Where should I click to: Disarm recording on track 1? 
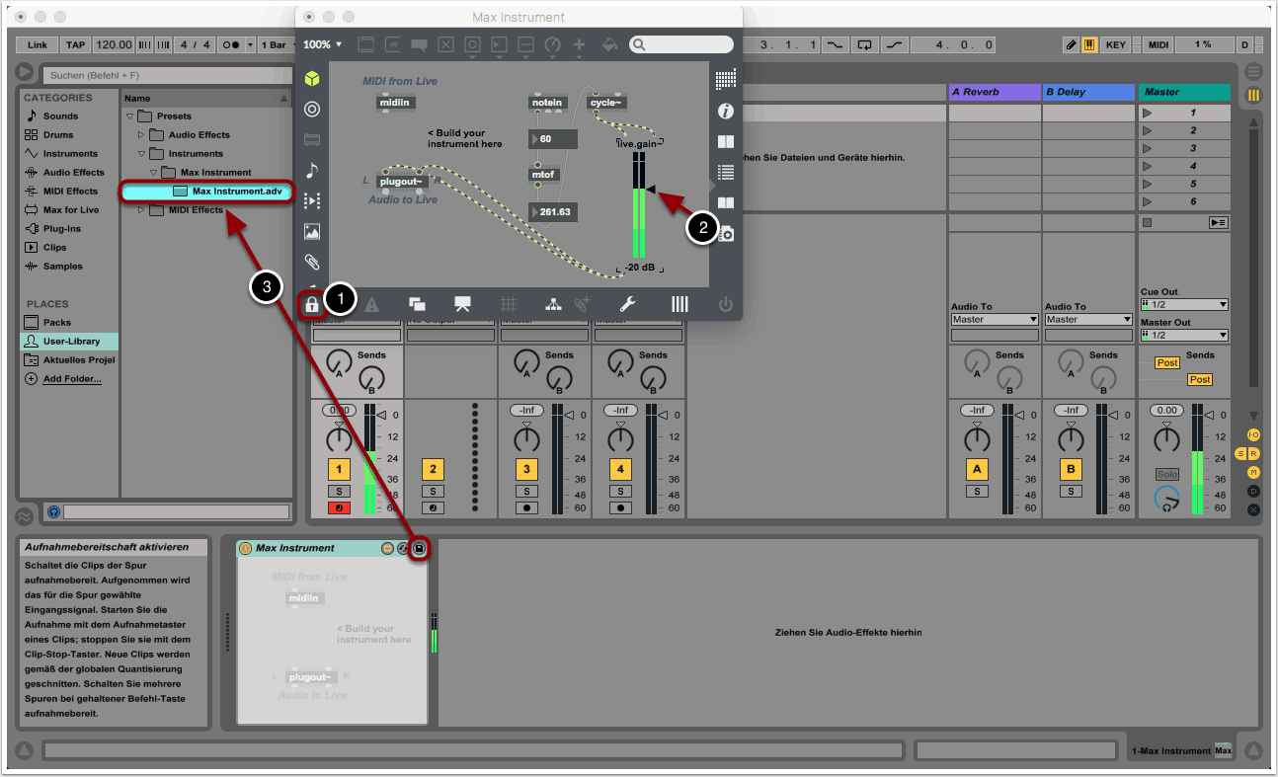[x=339, y=508]
